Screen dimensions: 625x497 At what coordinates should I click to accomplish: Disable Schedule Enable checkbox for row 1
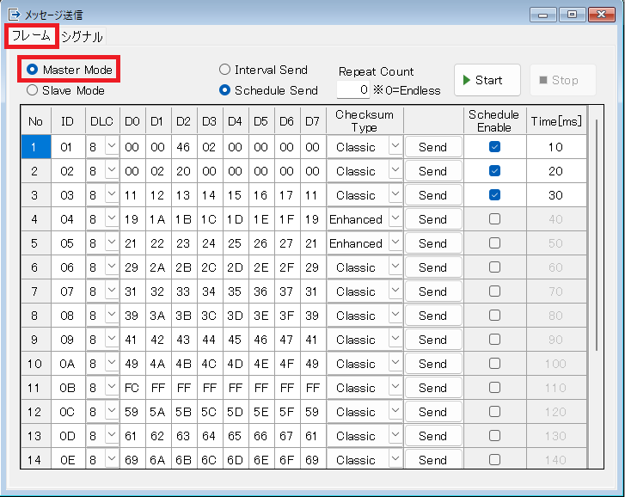(494, 147)
